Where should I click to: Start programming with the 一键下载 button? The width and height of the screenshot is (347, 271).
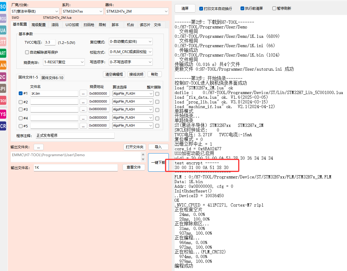(x=159, y=162)
